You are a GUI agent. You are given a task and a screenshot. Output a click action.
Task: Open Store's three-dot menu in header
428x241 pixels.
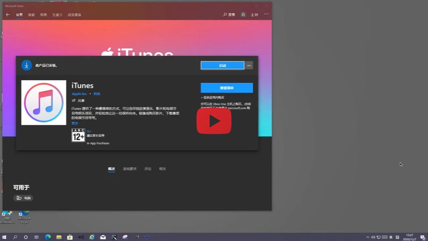click(267, 14)
